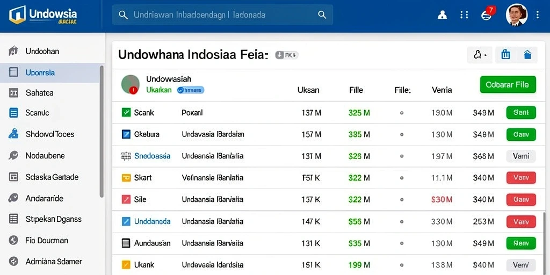Screen dimensions: 550x275
Task: Click the grid icon in Snedoasaa row
Action: point(126,156)
